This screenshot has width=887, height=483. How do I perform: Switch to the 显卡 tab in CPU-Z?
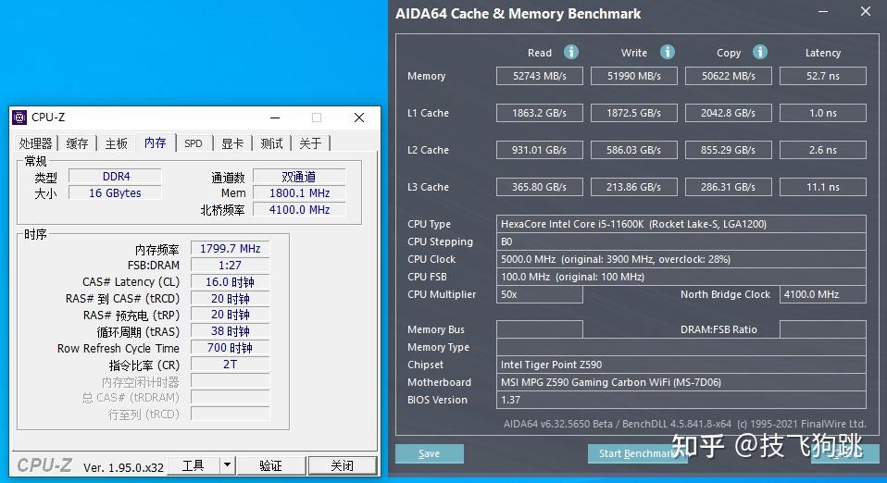pos(231,143)
